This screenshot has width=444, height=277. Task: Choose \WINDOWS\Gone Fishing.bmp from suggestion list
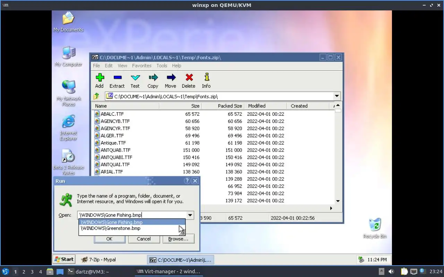pyautogui.click(x=132, y=222)
